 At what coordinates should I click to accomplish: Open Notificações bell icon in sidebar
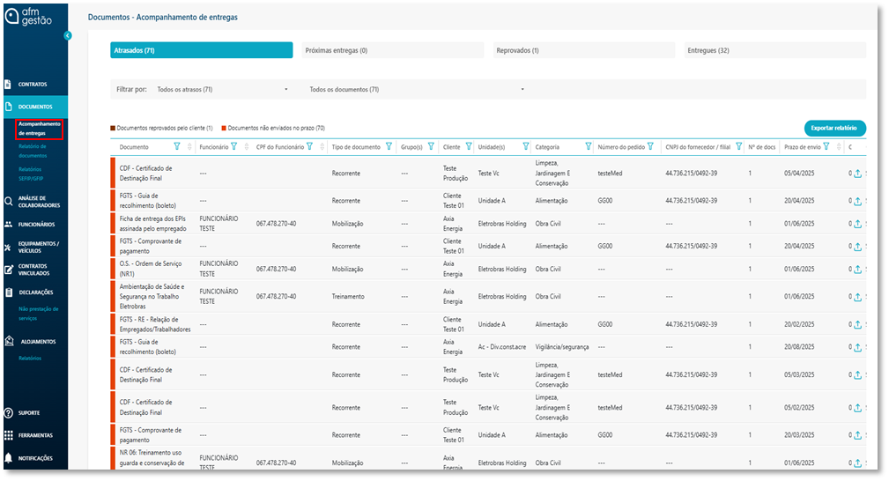pos(8,458)
